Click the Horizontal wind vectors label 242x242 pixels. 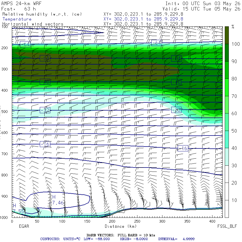pos(33,24)
